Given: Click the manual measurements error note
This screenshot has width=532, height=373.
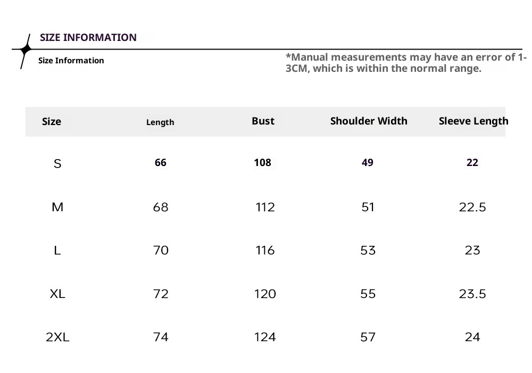Looking at the screenshot, I should tap(406, 63).
